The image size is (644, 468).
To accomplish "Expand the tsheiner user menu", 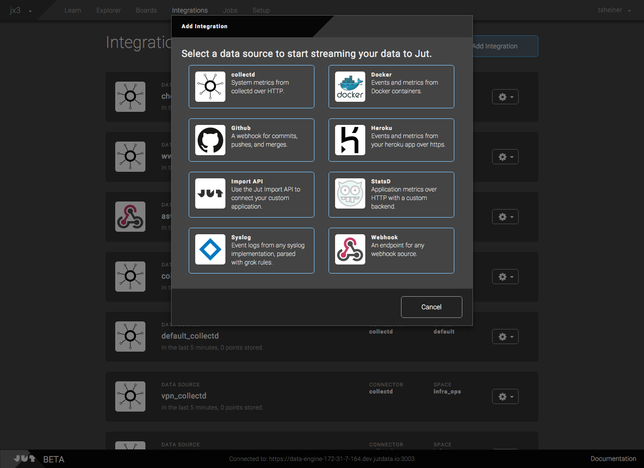I will [x=614, y=10].
